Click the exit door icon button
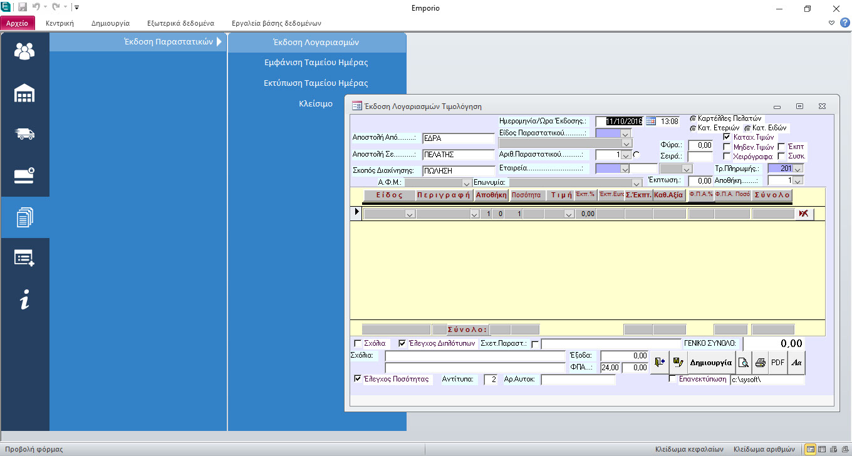Viewport: 852px width, 456px height. (x=658, y=362)
